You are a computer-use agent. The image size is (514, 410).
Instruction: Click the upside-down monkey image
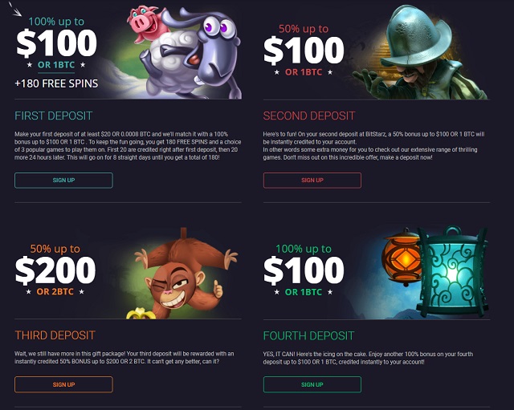pyautogui.click(x=186, y=274)
